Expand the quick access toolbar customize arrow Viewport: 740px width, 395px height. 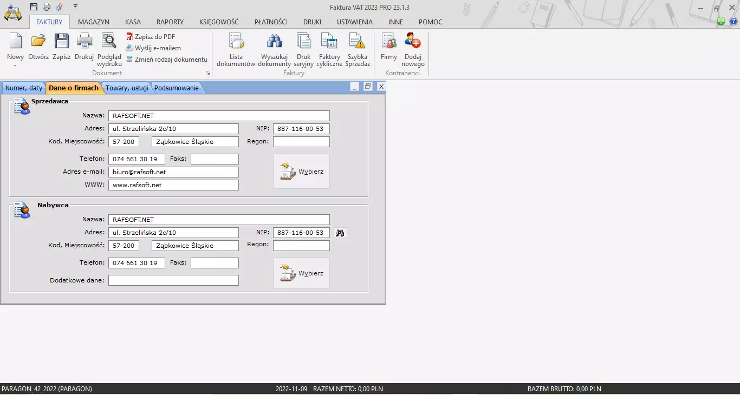[x=75, y=6]
